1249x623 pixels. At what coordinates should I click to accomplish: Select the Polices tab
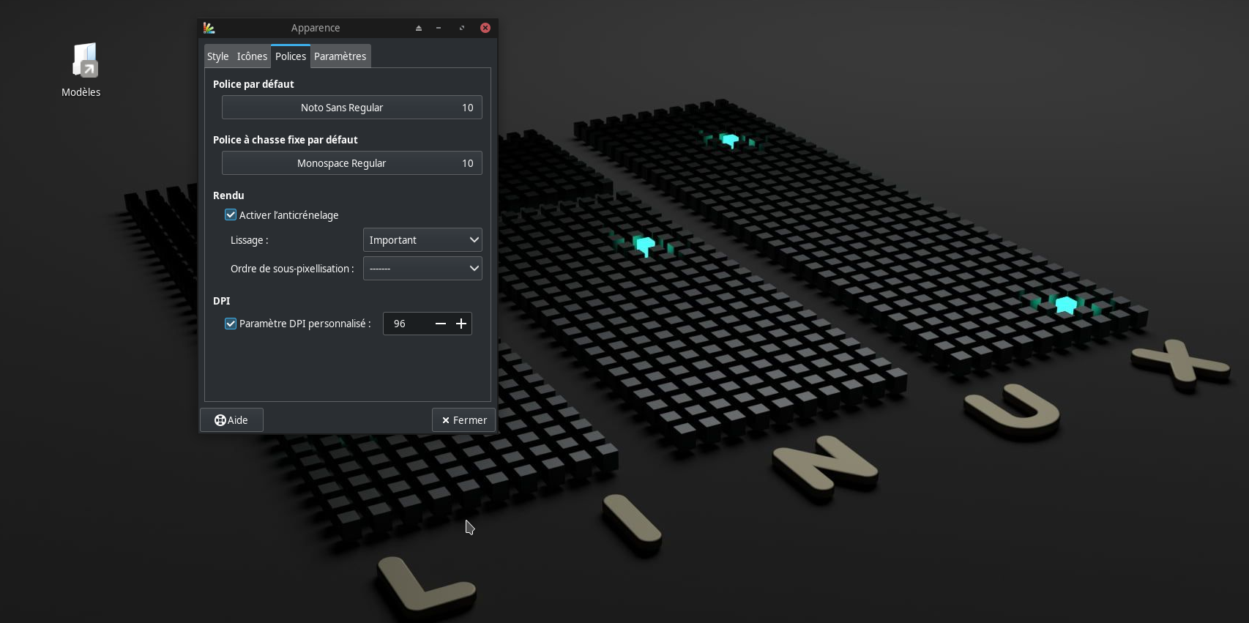(x=291, y=56)
